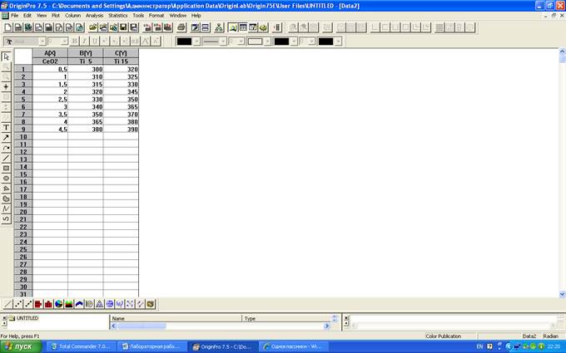Open the Statistics menu
The image size is (566, 353).
point(118,16)
